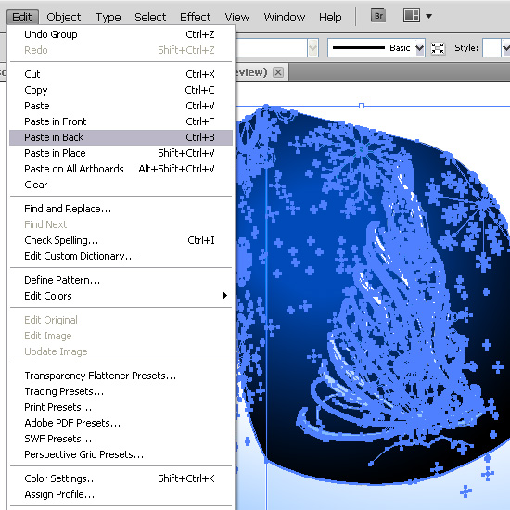Choose Paste in Place
The width and height of the screenshot is (510, 510).
click(x=121, y=153)
